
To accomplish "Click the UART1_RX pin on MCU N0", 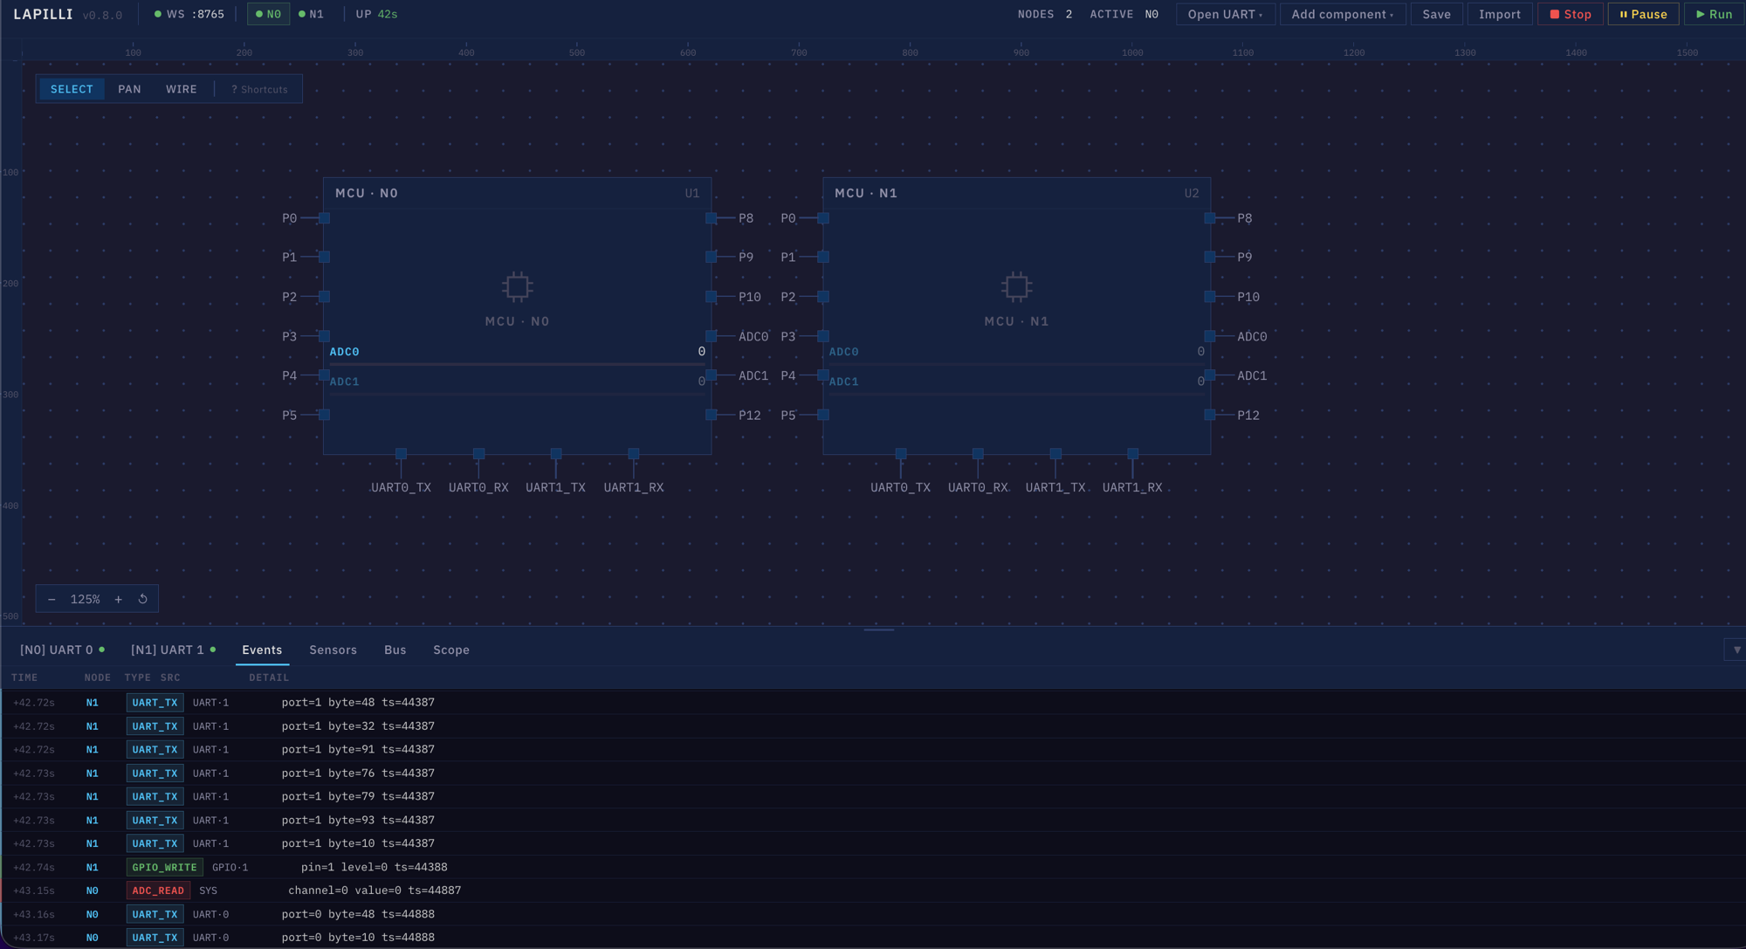I will pyautogui.click(x=634, y=454).
